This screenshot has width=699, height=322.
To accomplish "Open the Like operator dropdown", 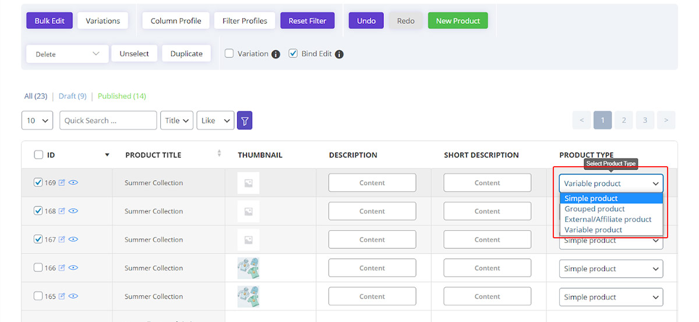I will click(216, 120).
